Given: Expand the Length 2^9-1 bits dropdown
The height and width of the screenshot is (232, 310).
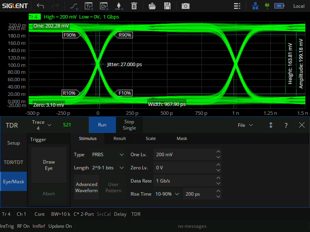Looking at the screenshot, I should click(108, 168).
